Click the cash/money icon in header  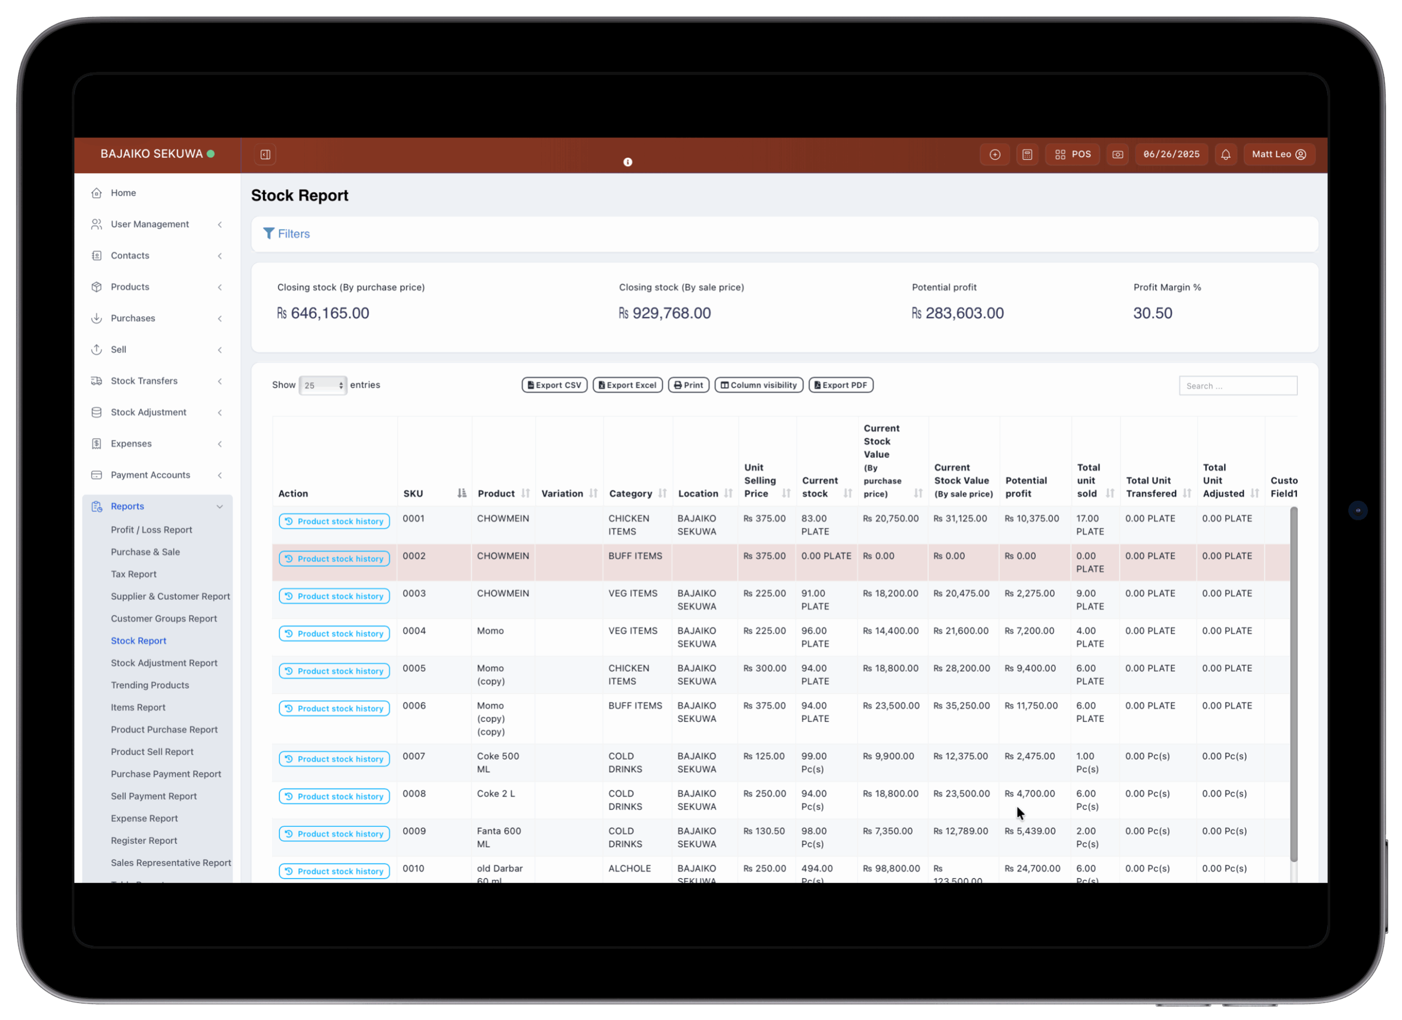point(1117,154)
